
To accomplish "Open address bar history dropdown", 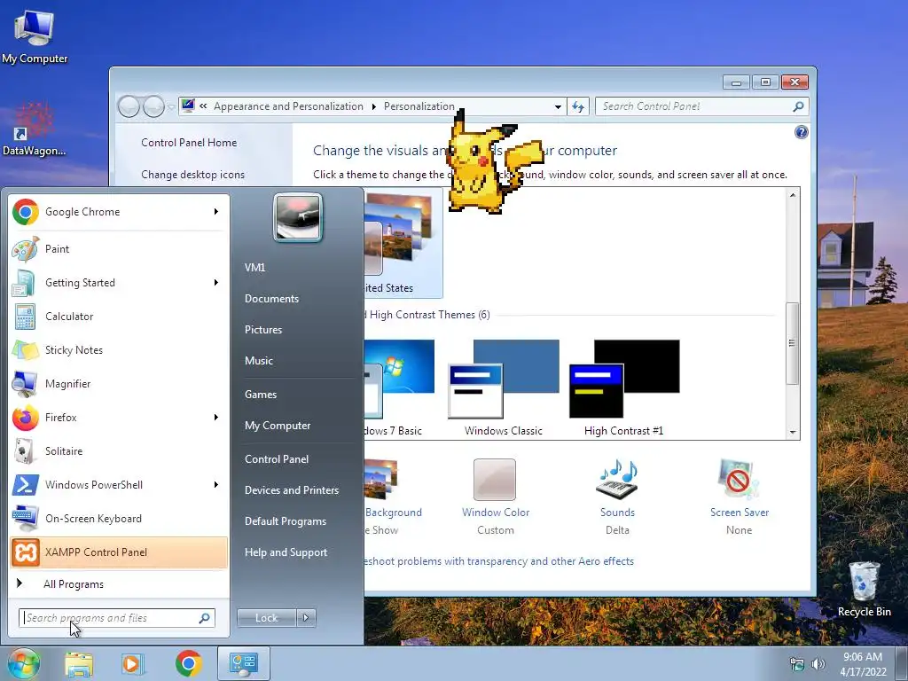I will [x=558, y=106].
